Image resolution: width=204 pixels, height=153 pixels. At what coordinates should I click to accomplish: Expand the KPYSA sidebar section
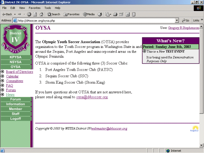point(16,57)
